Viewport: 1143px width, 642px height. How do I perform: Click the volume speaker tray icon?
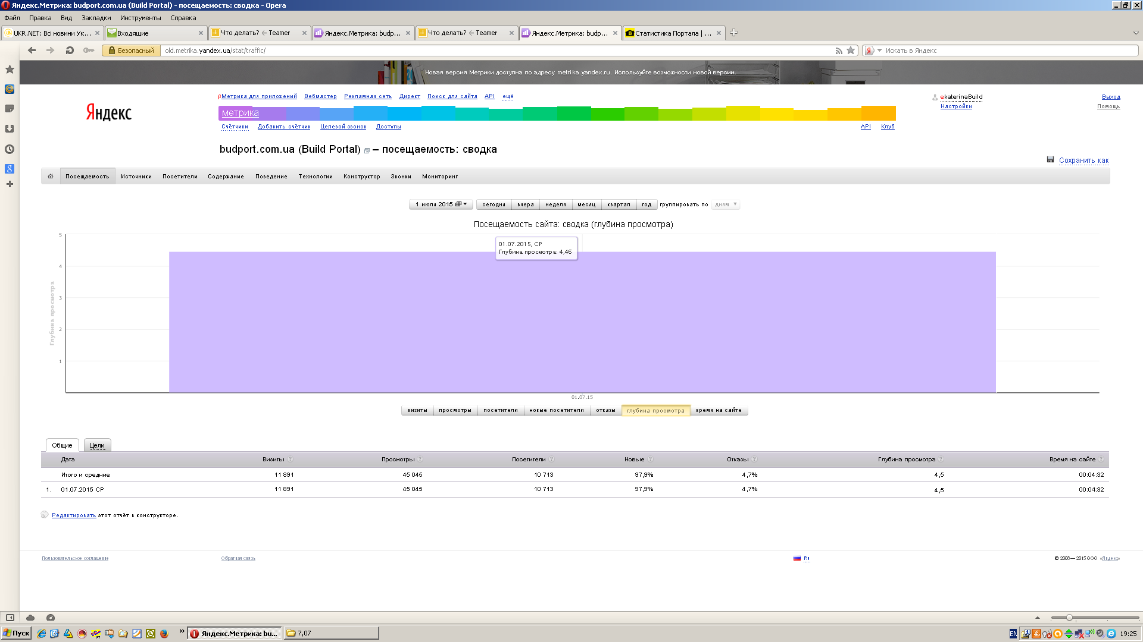[1100, 634]
